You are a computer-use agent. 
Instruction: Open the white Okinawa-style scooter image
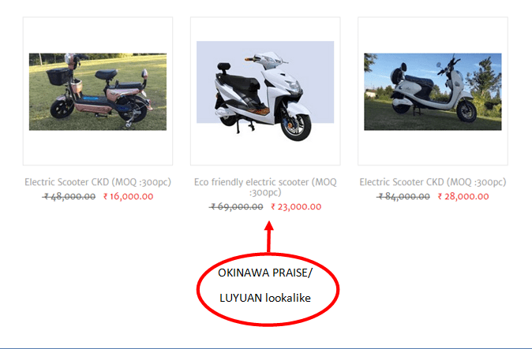coord(265,91)
